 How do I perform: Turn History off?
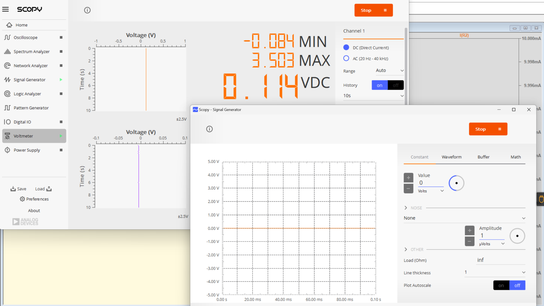pyautogui.click(x=396, y=85)
